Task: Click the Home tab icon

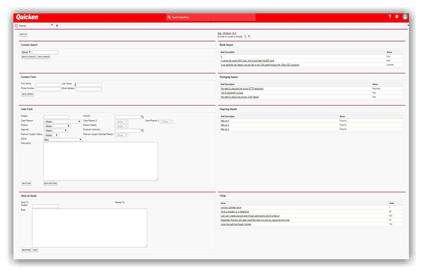Action: click(16, 26)
